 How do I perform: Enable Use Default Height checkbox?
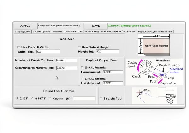pos(79,47)
